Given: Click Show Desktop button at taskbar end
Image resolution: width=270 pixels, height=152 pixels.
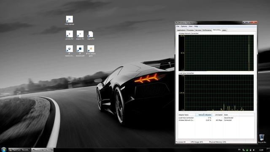Looking at the screenshot, I should tap(268, 150).
